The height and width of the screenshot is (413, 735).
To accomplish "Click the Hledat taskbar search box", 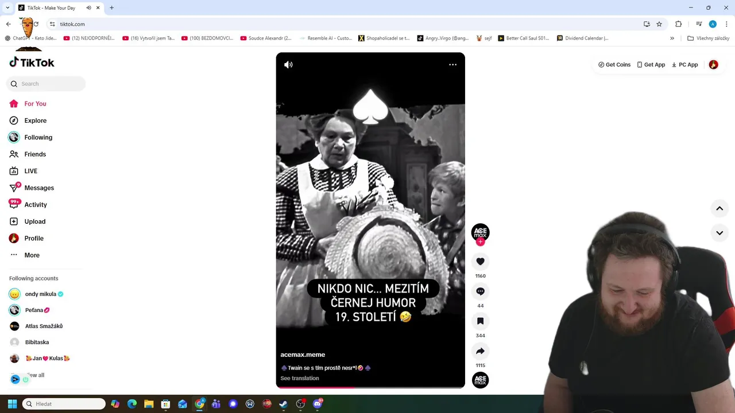I will coord(64,404).
